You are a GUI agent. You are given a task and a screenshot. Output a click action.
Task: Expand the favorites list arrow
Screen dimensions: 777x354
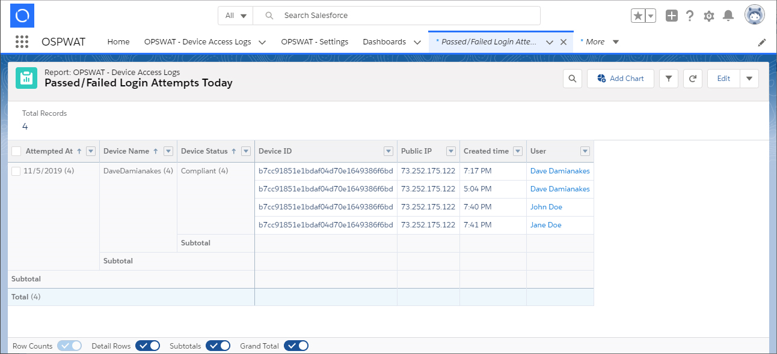(x=651, y=16)
